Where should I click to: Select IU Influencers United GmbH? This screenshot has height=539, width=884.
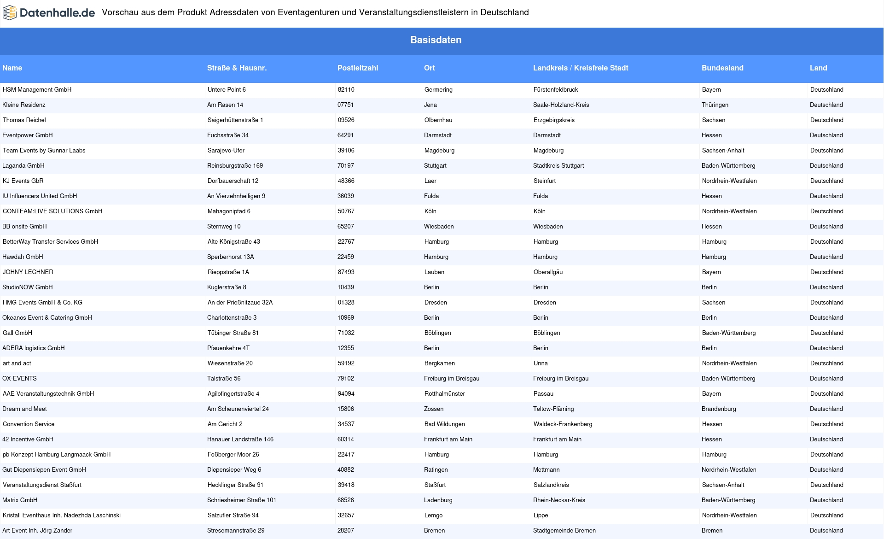[40, 196]
